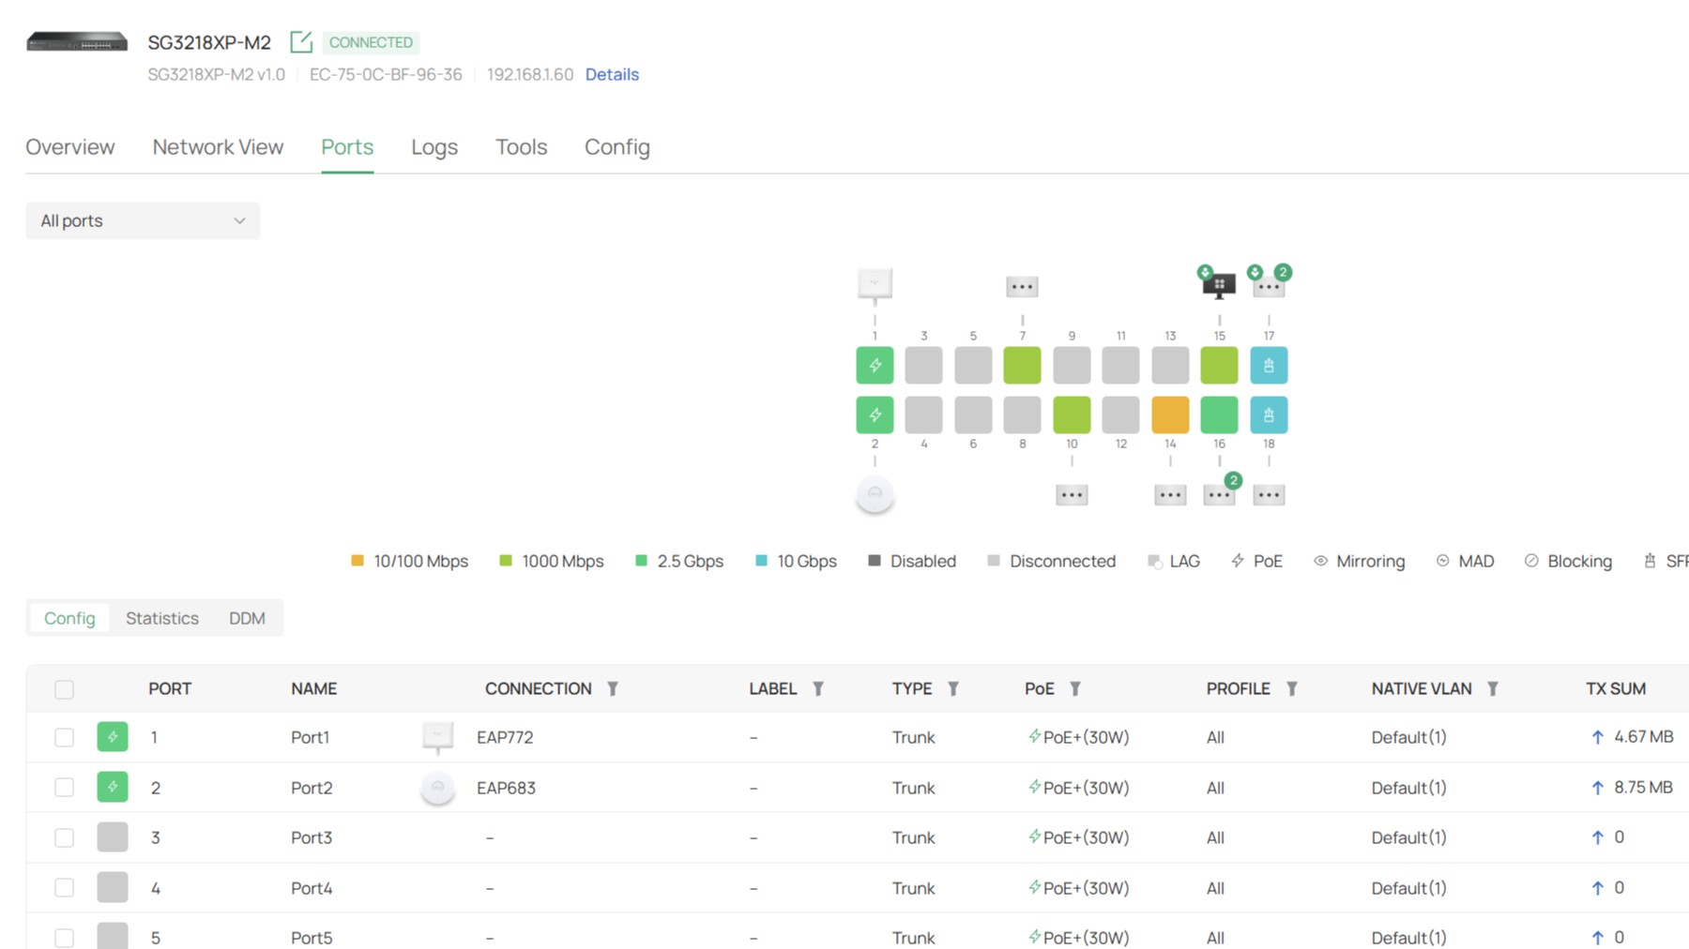This screenshot has width=1689, height=949.
Task: Open the Details link for the switch
Action: point(612,74)
